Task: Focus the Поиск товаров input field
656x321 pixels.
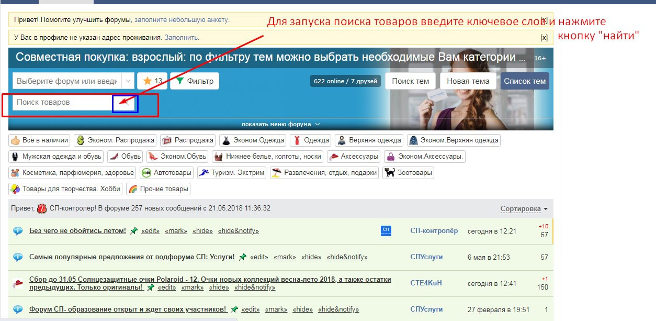Action: (63, 103)
